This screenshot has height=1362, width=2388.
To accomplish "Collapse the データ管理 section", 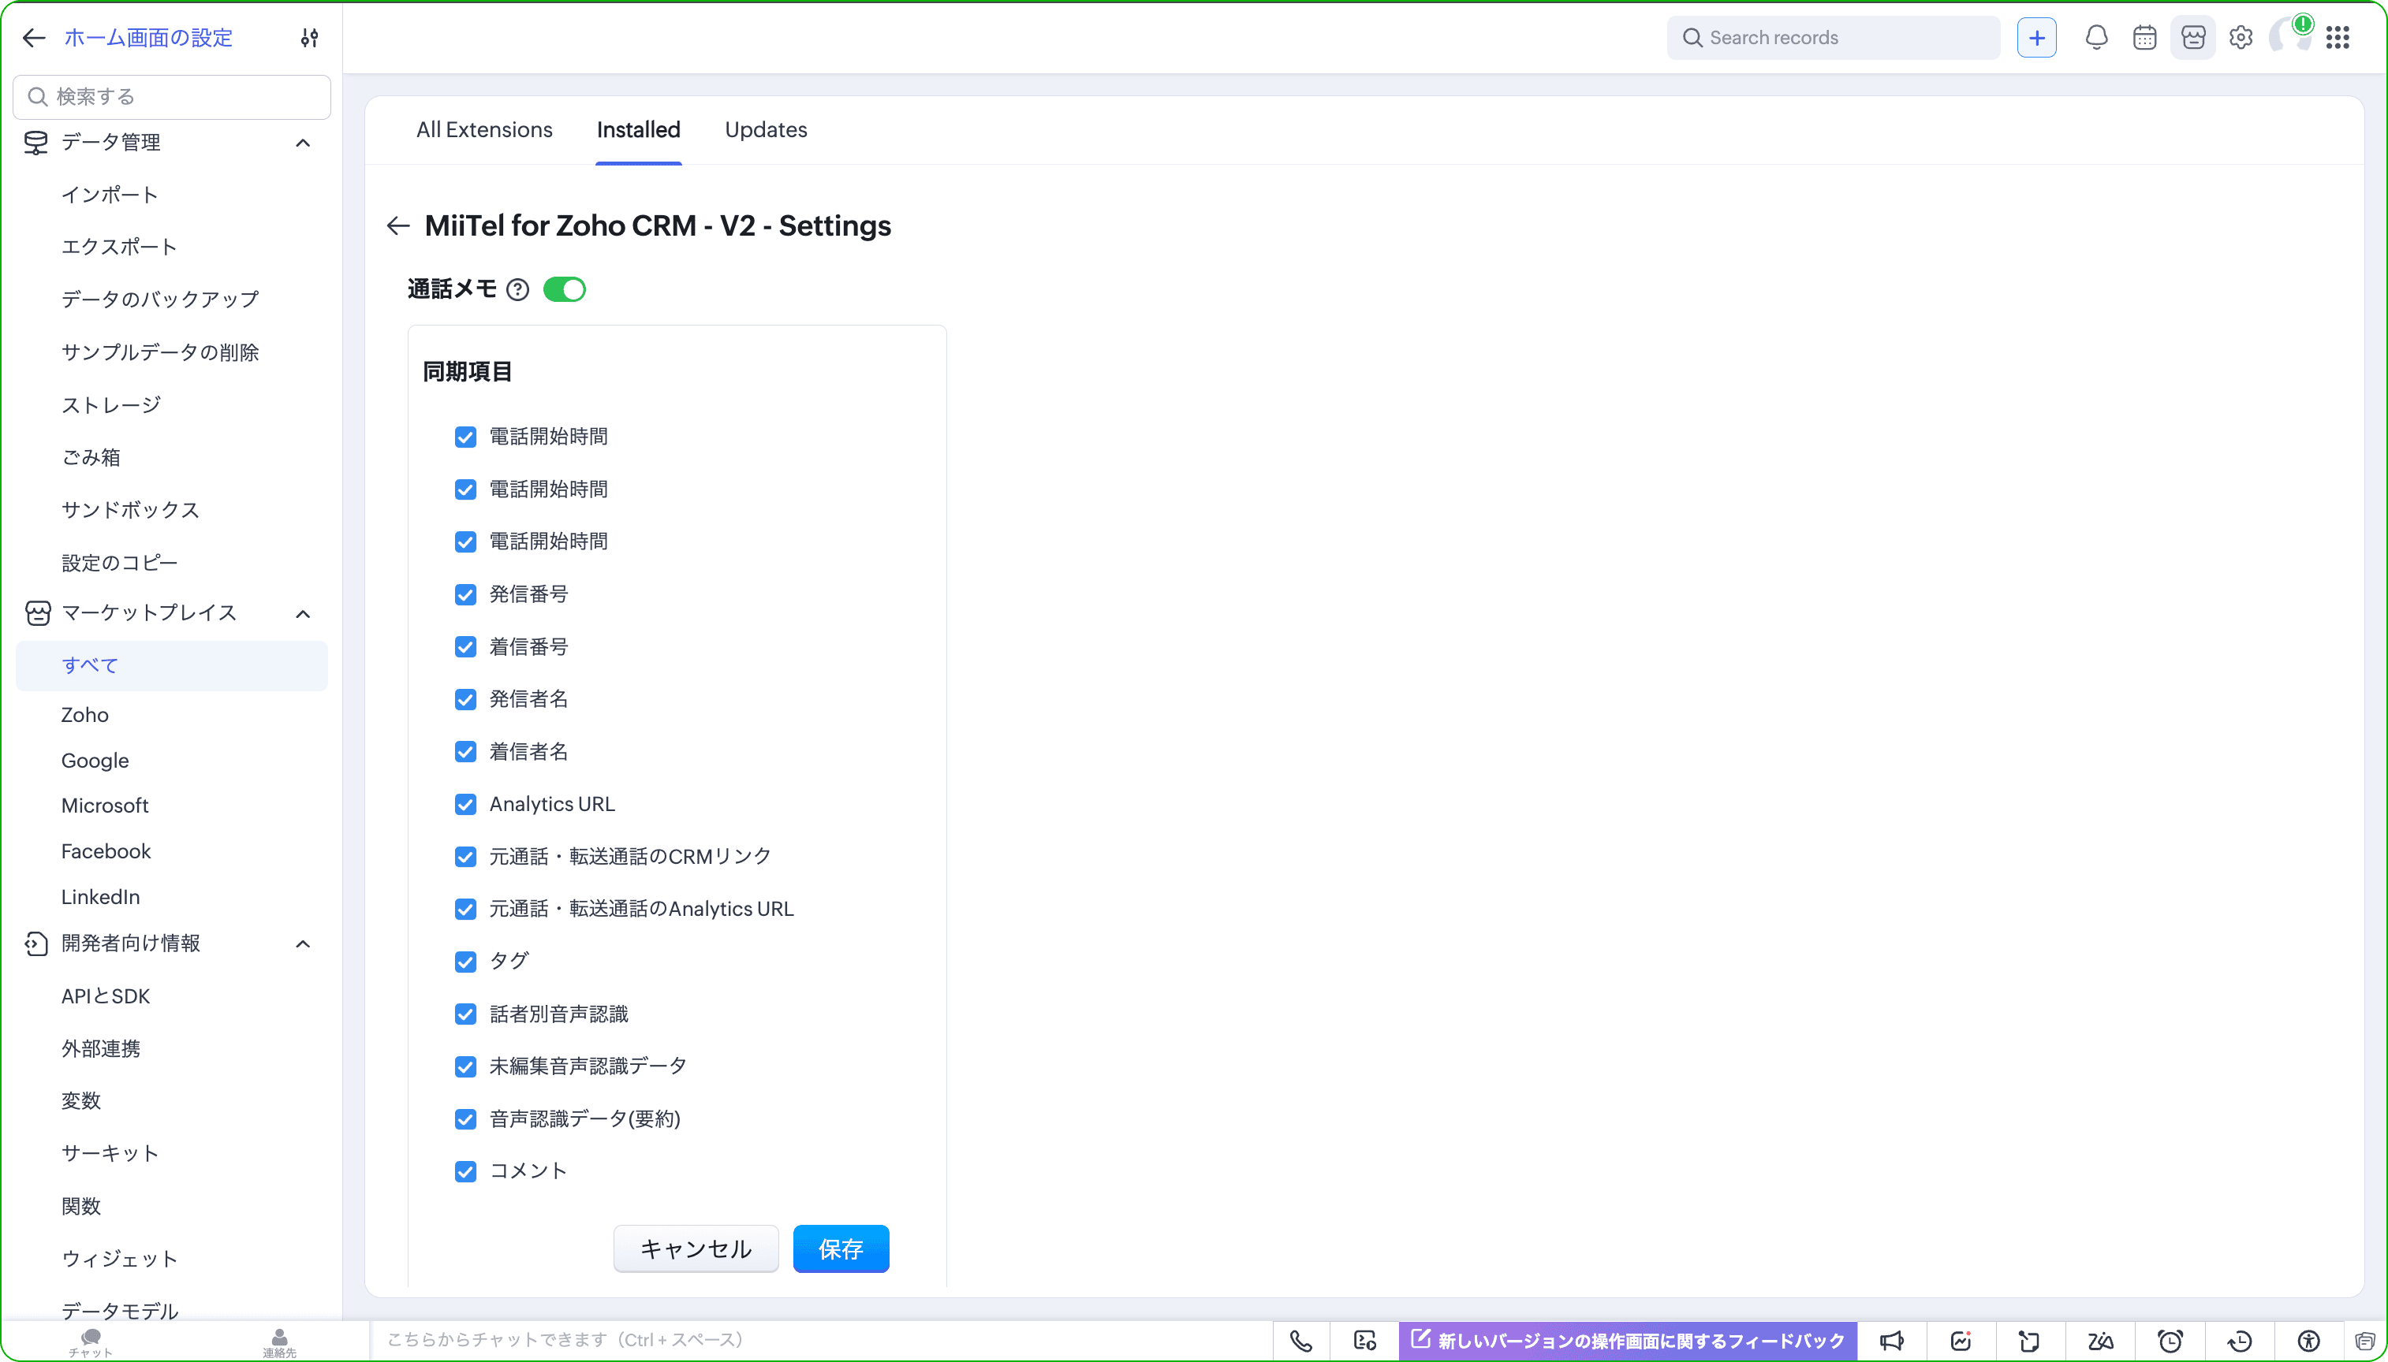I will (x=302, y=143).
